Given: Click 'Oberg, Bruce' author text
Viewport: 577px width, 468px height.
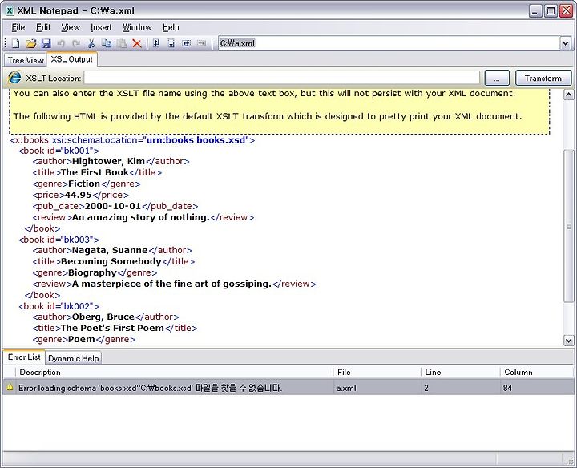Looking at the screenshot, I should 103,317.
